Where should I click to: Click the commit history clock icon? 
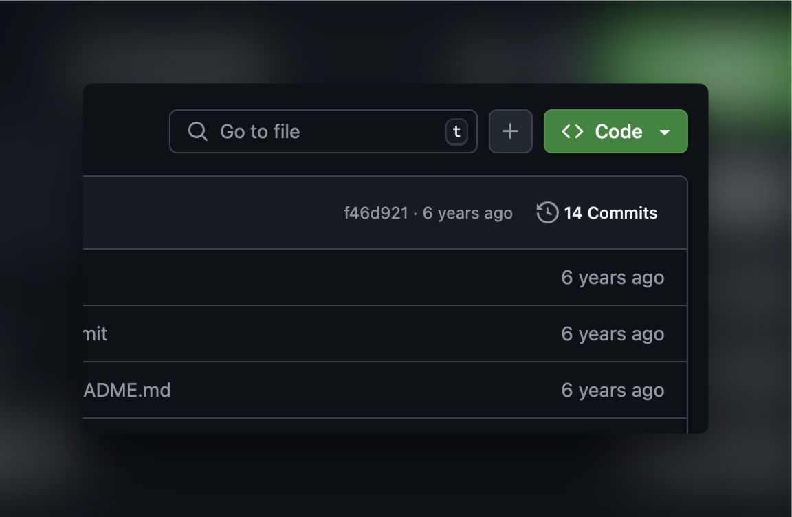tap(547, 213)
